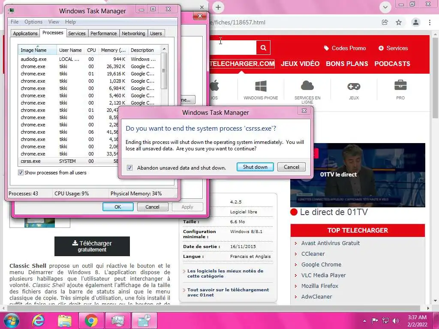Open the PODCASTS section
Image resolution: width=439 pixels, height=329 pixels.
(392, 63)
